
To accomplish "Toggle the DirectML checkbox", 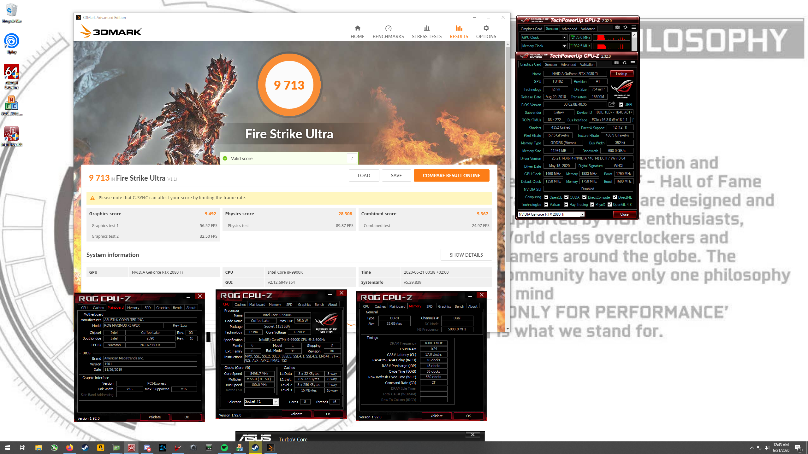I will tap(615, 197).
